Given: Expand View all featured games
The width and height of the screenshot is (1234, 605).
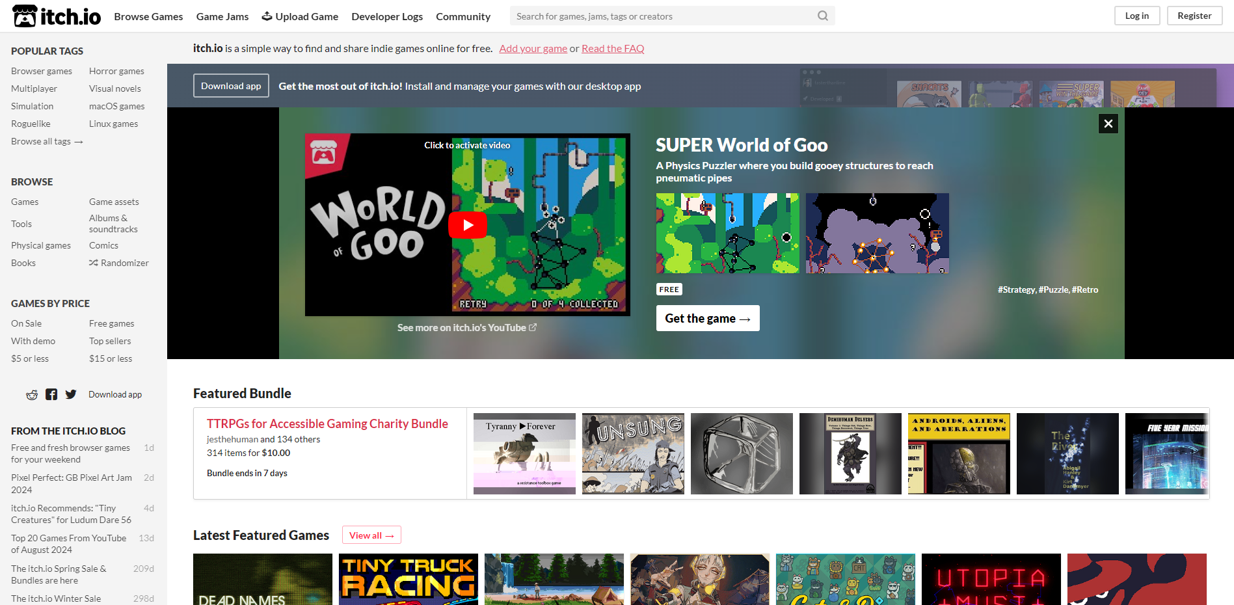Looking at the screenshot, I should 371,535.
